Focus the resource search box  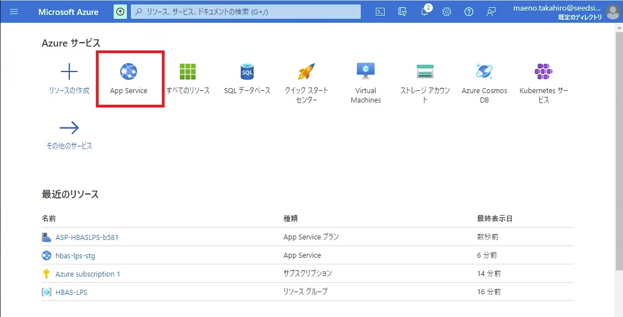tap(246, 12)
